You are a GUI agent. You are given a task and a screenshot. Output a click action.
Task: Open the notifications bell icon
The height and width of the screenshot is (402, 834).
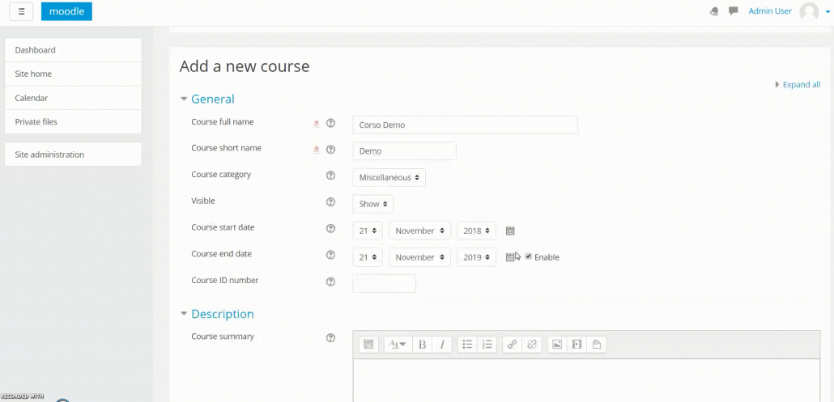click(x=714, y=11)
